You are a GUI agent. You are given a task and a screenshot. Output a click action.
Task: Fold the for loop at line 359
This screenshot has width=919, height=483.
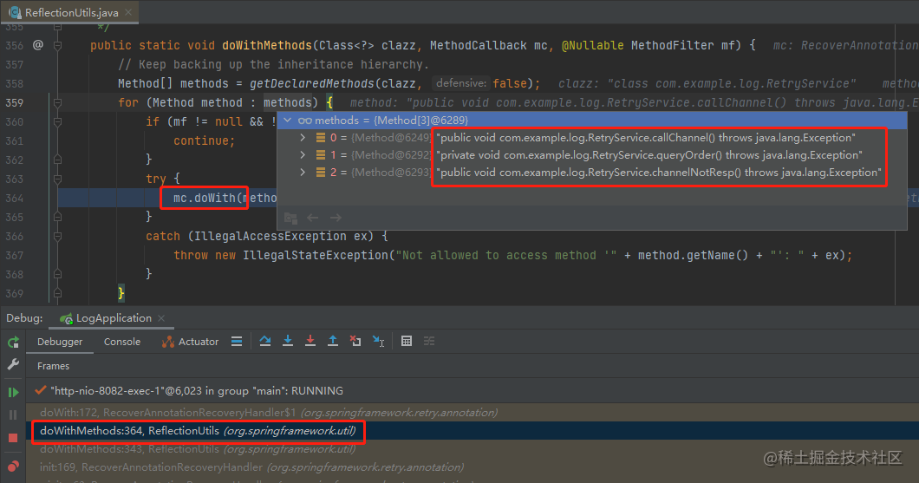tap(57, 102)
